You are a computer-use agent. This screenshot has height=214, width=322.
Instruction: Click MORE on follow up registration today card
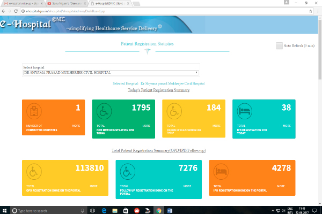point(216,126)
